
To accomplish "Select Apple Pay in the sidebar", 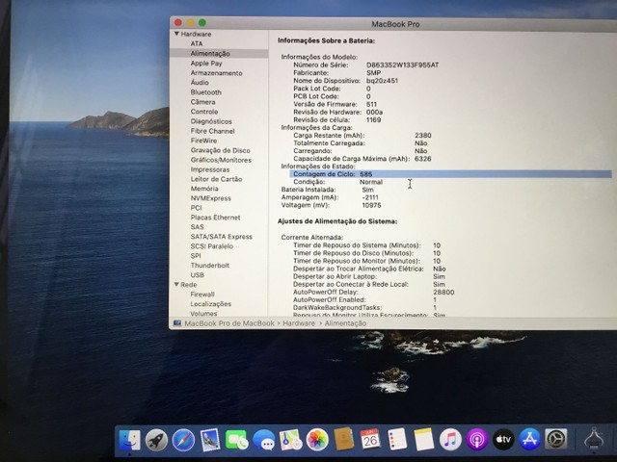I will [206, 64].
